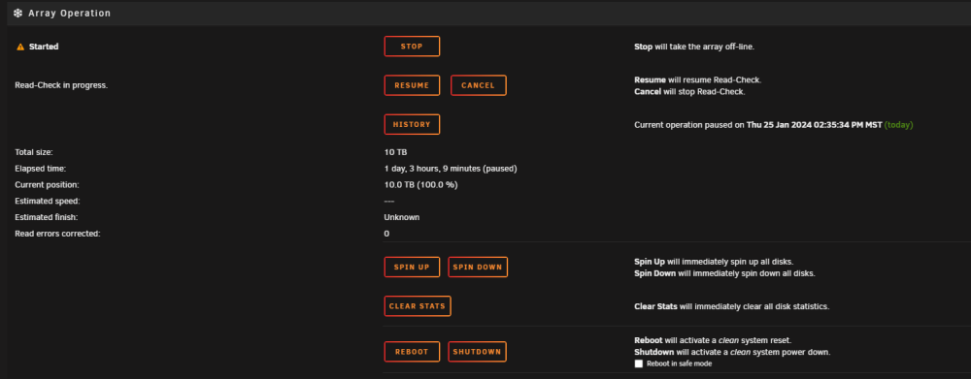Shut down the system
Image resolution: width=971 pixels, height=379 pixels.
(x=477, y=352)
